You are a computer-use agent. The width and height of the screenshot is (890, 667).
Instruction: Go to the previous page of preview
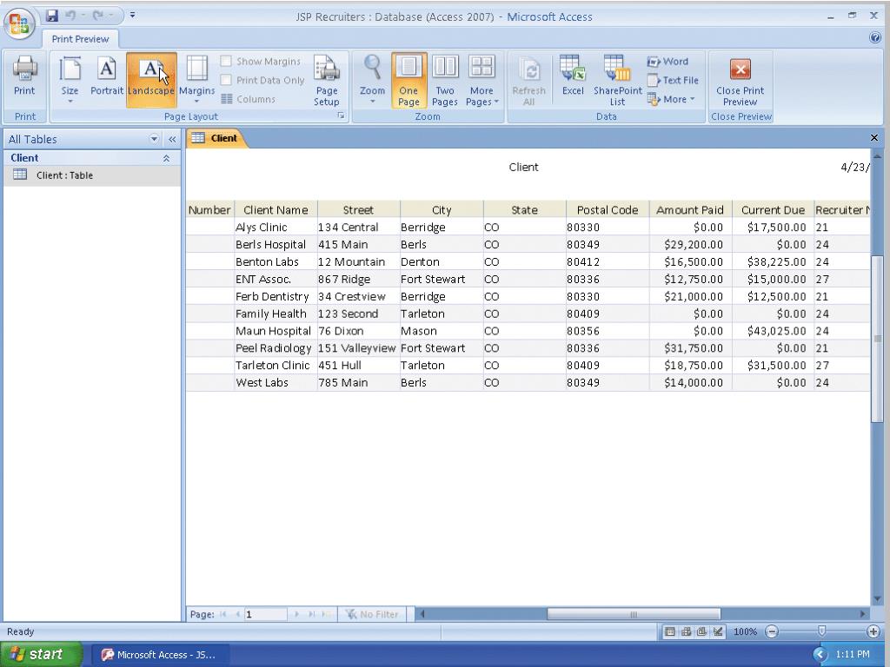point(237,614)
